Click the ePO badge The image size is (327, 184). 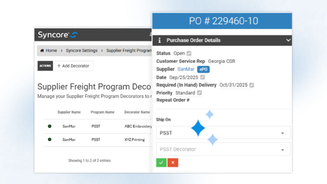click(203, 69)
